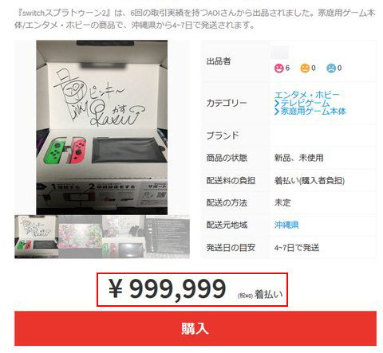Click the good rating count number 6
The height and width of the screenshot is (353, 383).
(x=287, y=69)
